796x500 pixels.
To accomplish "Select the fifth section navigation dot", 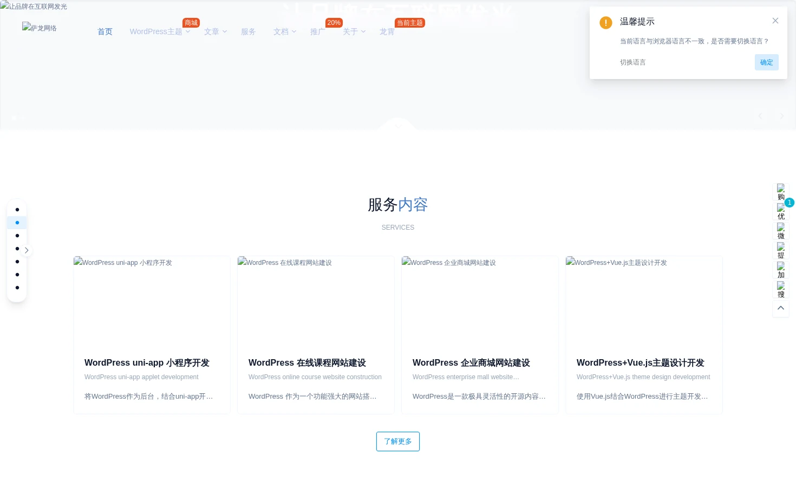I will click(17, 262).
